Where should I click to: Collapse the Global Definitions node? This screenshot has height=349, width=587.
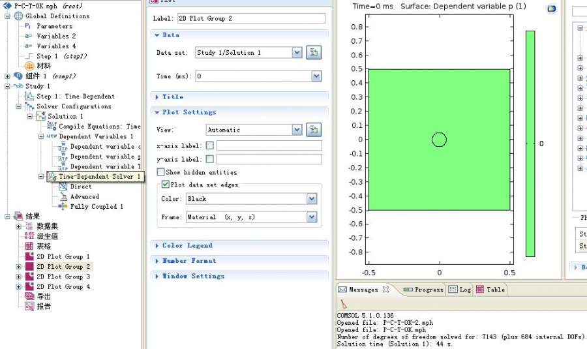point(7,16)
